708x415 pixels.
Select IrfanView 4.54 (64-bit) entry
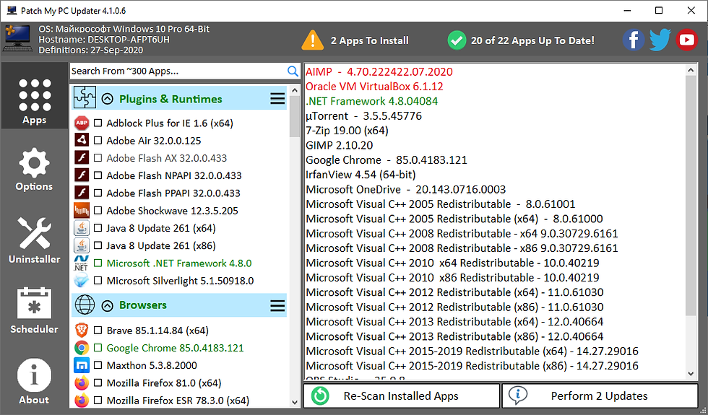361,175
